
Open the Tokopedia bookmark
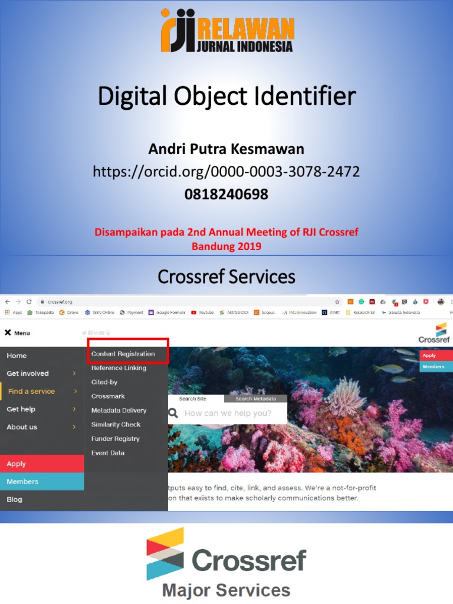pyautogui.click(x=41, y=313)
